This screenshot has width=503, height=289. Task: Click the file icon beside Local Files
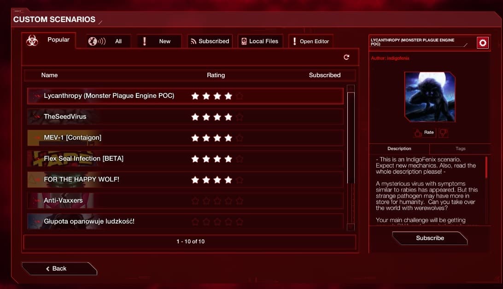coord(244,41)
